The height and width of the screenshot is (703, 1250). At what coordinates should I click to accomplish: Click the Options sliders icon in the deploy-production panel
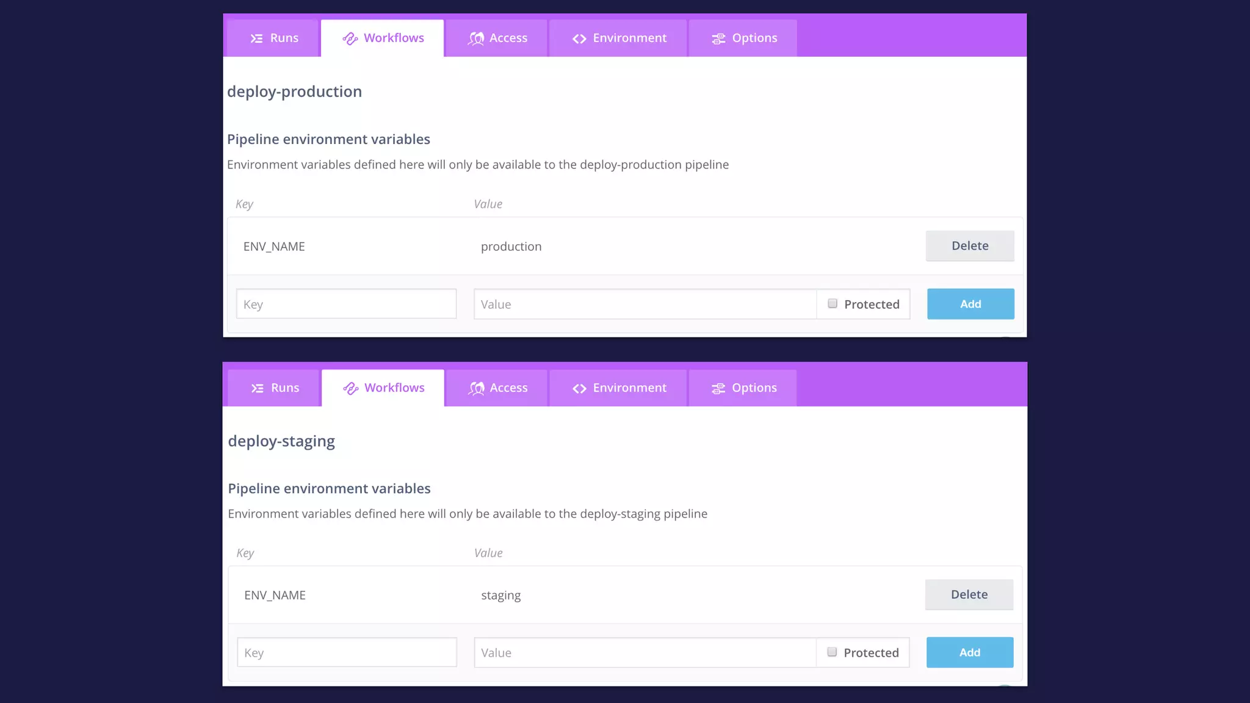point(718,38)
